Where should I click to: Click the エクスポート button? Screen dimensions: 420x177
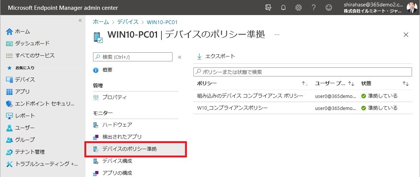pos(216,56)
